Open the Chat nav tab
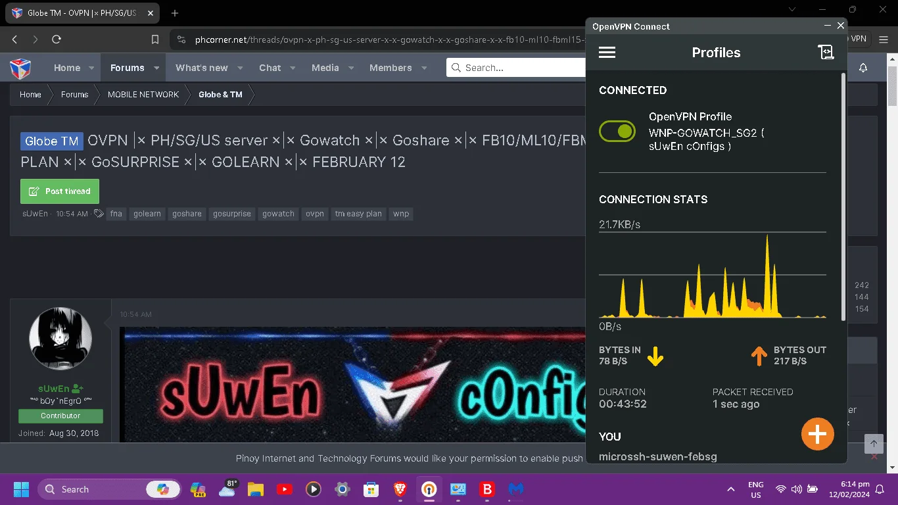This screenshot has height=505, width=898. click(270, 68)
